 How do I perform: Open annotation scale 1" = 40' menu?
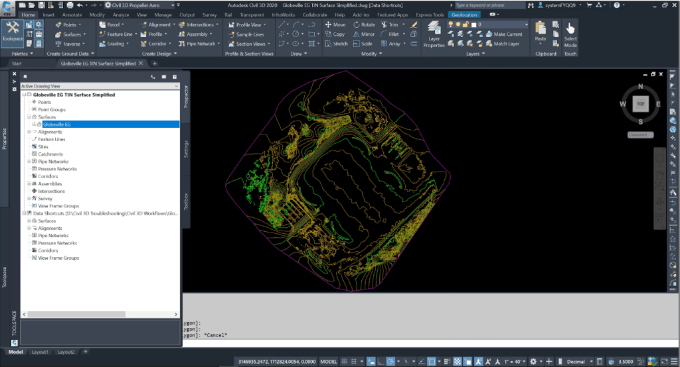(x=515, y=362)
